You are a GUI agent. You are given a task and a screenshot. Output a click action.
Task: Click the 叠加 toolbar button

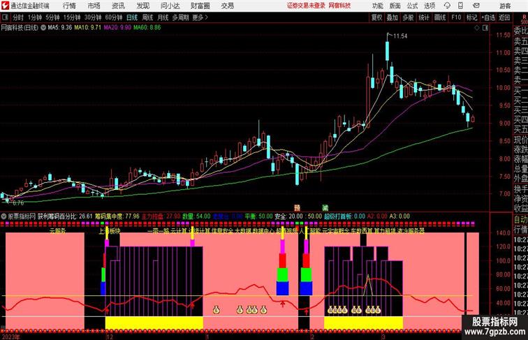(393, 17)
